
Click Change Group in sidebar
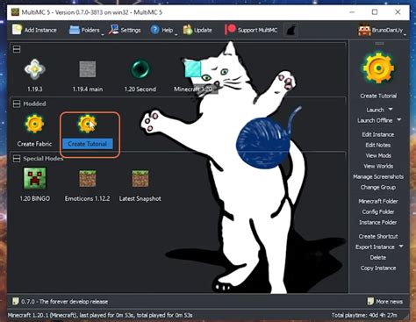(x=378, y=187)
